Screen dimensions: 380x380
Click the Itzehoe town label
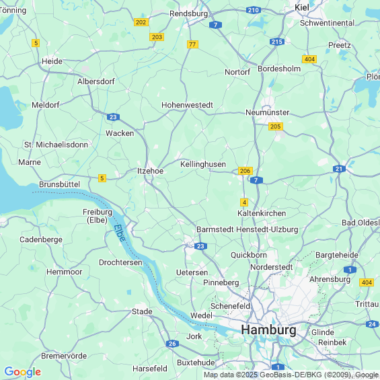click(x=150, y=171)
